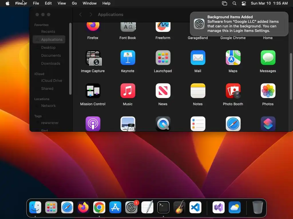Launch the App Store from the Dock
The width and height of the screenshot is (293, 219).
(115, 207)
